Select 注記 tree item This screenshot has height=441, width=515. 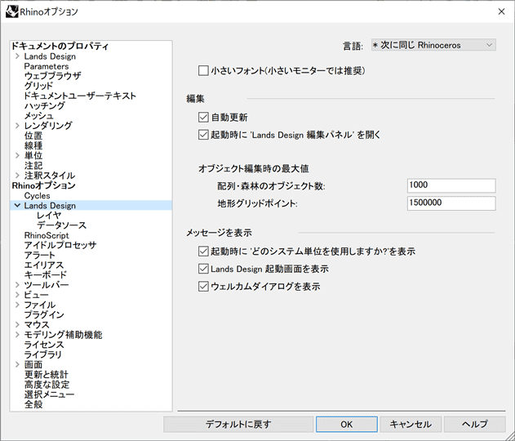33,165
